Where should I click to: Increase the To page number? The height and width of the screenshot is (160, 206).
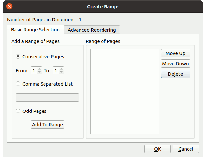62,69
